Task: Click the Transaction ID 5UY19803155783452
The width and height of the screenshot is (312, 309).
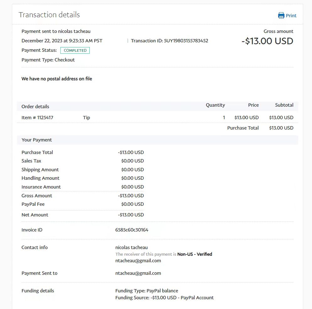Action: [169, 41]
